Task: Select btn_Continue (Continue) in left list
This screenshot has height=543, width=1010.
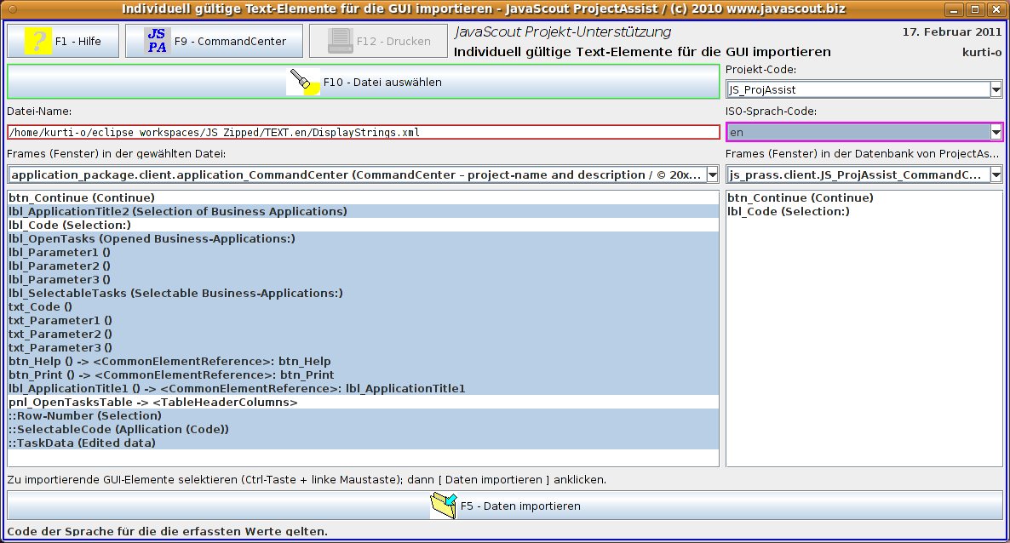Action: (x=82, y=197)
